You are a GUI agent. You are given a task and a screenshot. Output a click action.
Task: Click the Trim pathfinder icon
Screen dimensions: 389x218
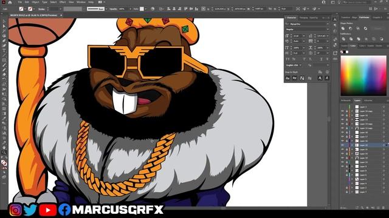pyautogui.click(x=351, y=39)
